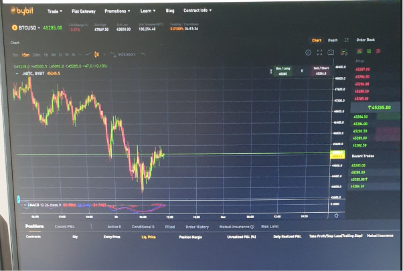Show bids-only order book view icon
403x271 pixels.
pyautogui.click(x=369, y=52)
